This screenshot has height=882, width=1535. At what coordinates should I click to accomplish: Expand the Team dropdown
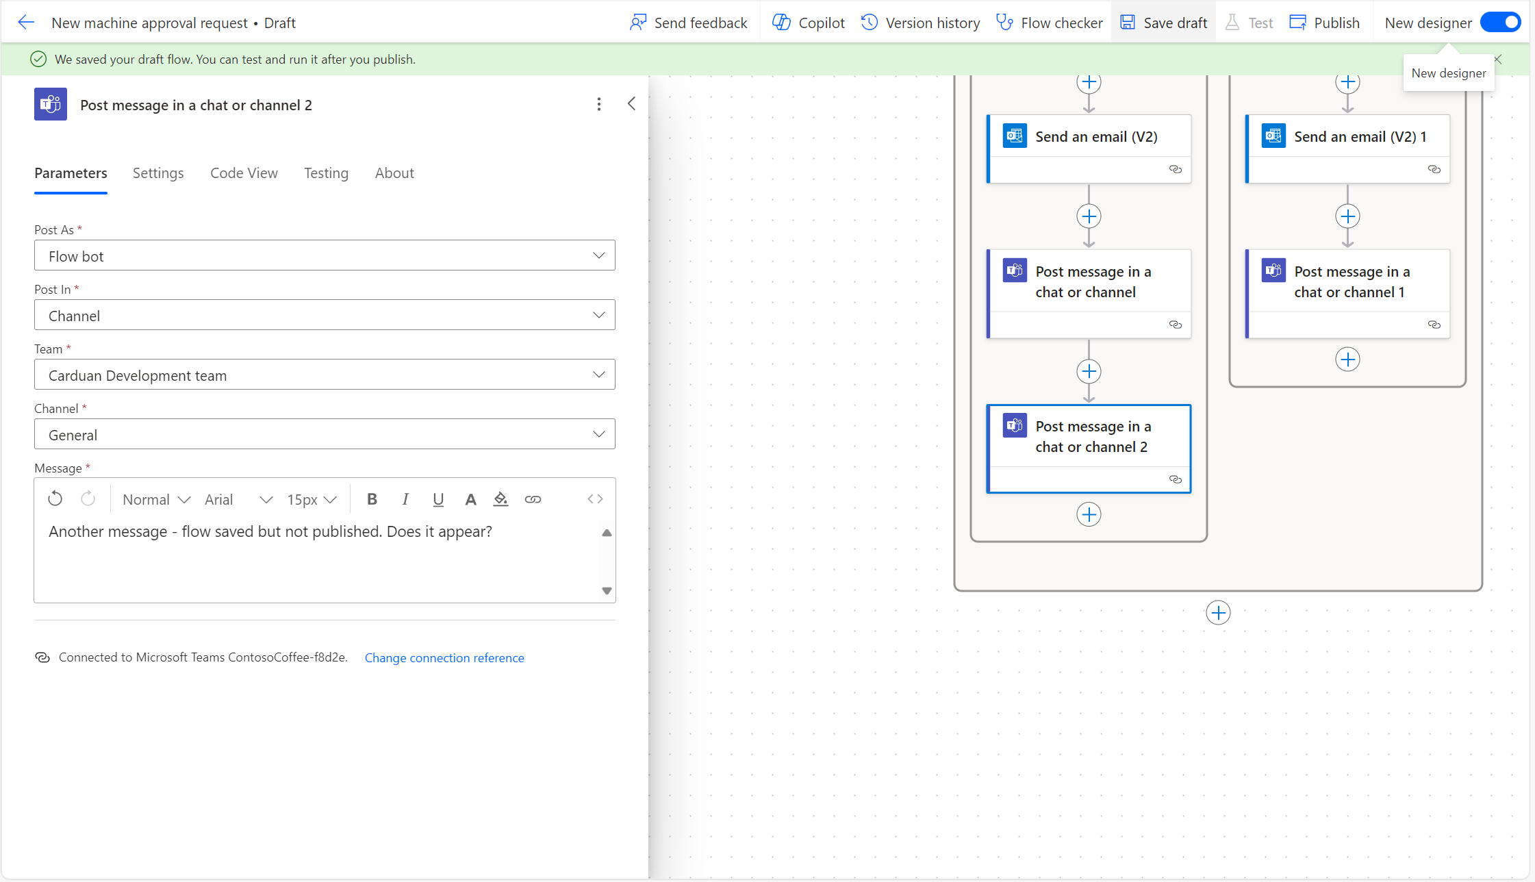pyautogui.click(x=325, y=375)
